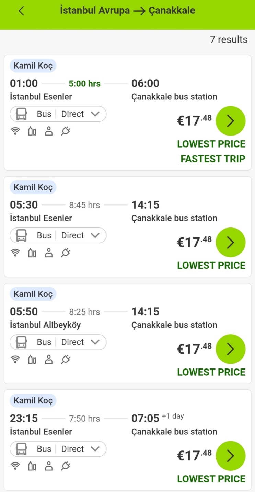This screenshot has height=492, width=255.
Task: Select the 05:30 trip green arrow button
Action: click(230, 242)
